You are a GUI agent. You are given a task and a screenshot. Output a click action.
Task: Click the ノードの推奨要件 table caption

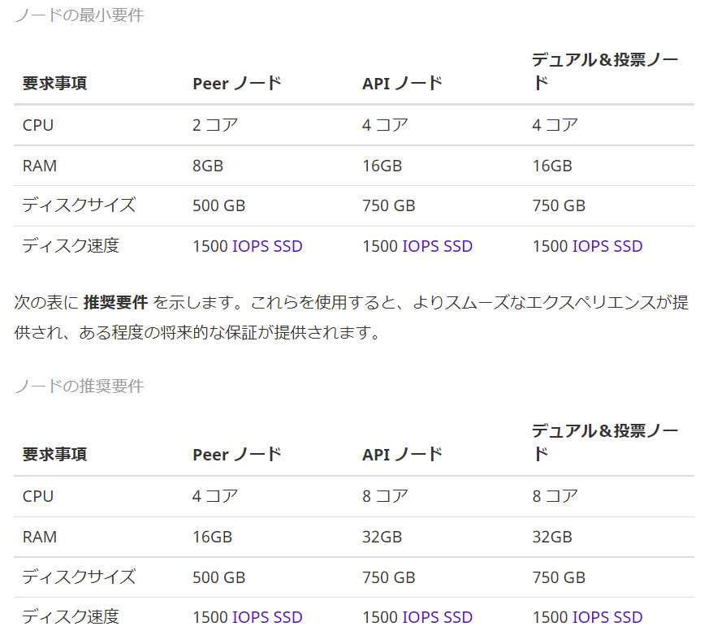tap(79, 386)
